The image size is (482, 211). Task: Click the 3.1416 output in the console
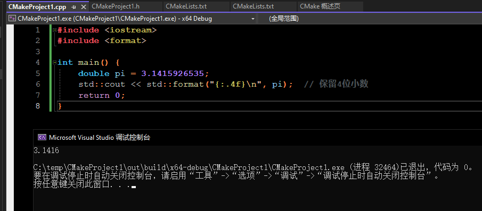[x=46, y=150]
